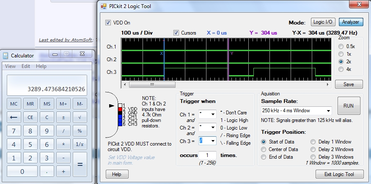The width and height of the screenshot is (371, 184).
Task: Click the Calculator CE key
Action: [x=30, y=117]
